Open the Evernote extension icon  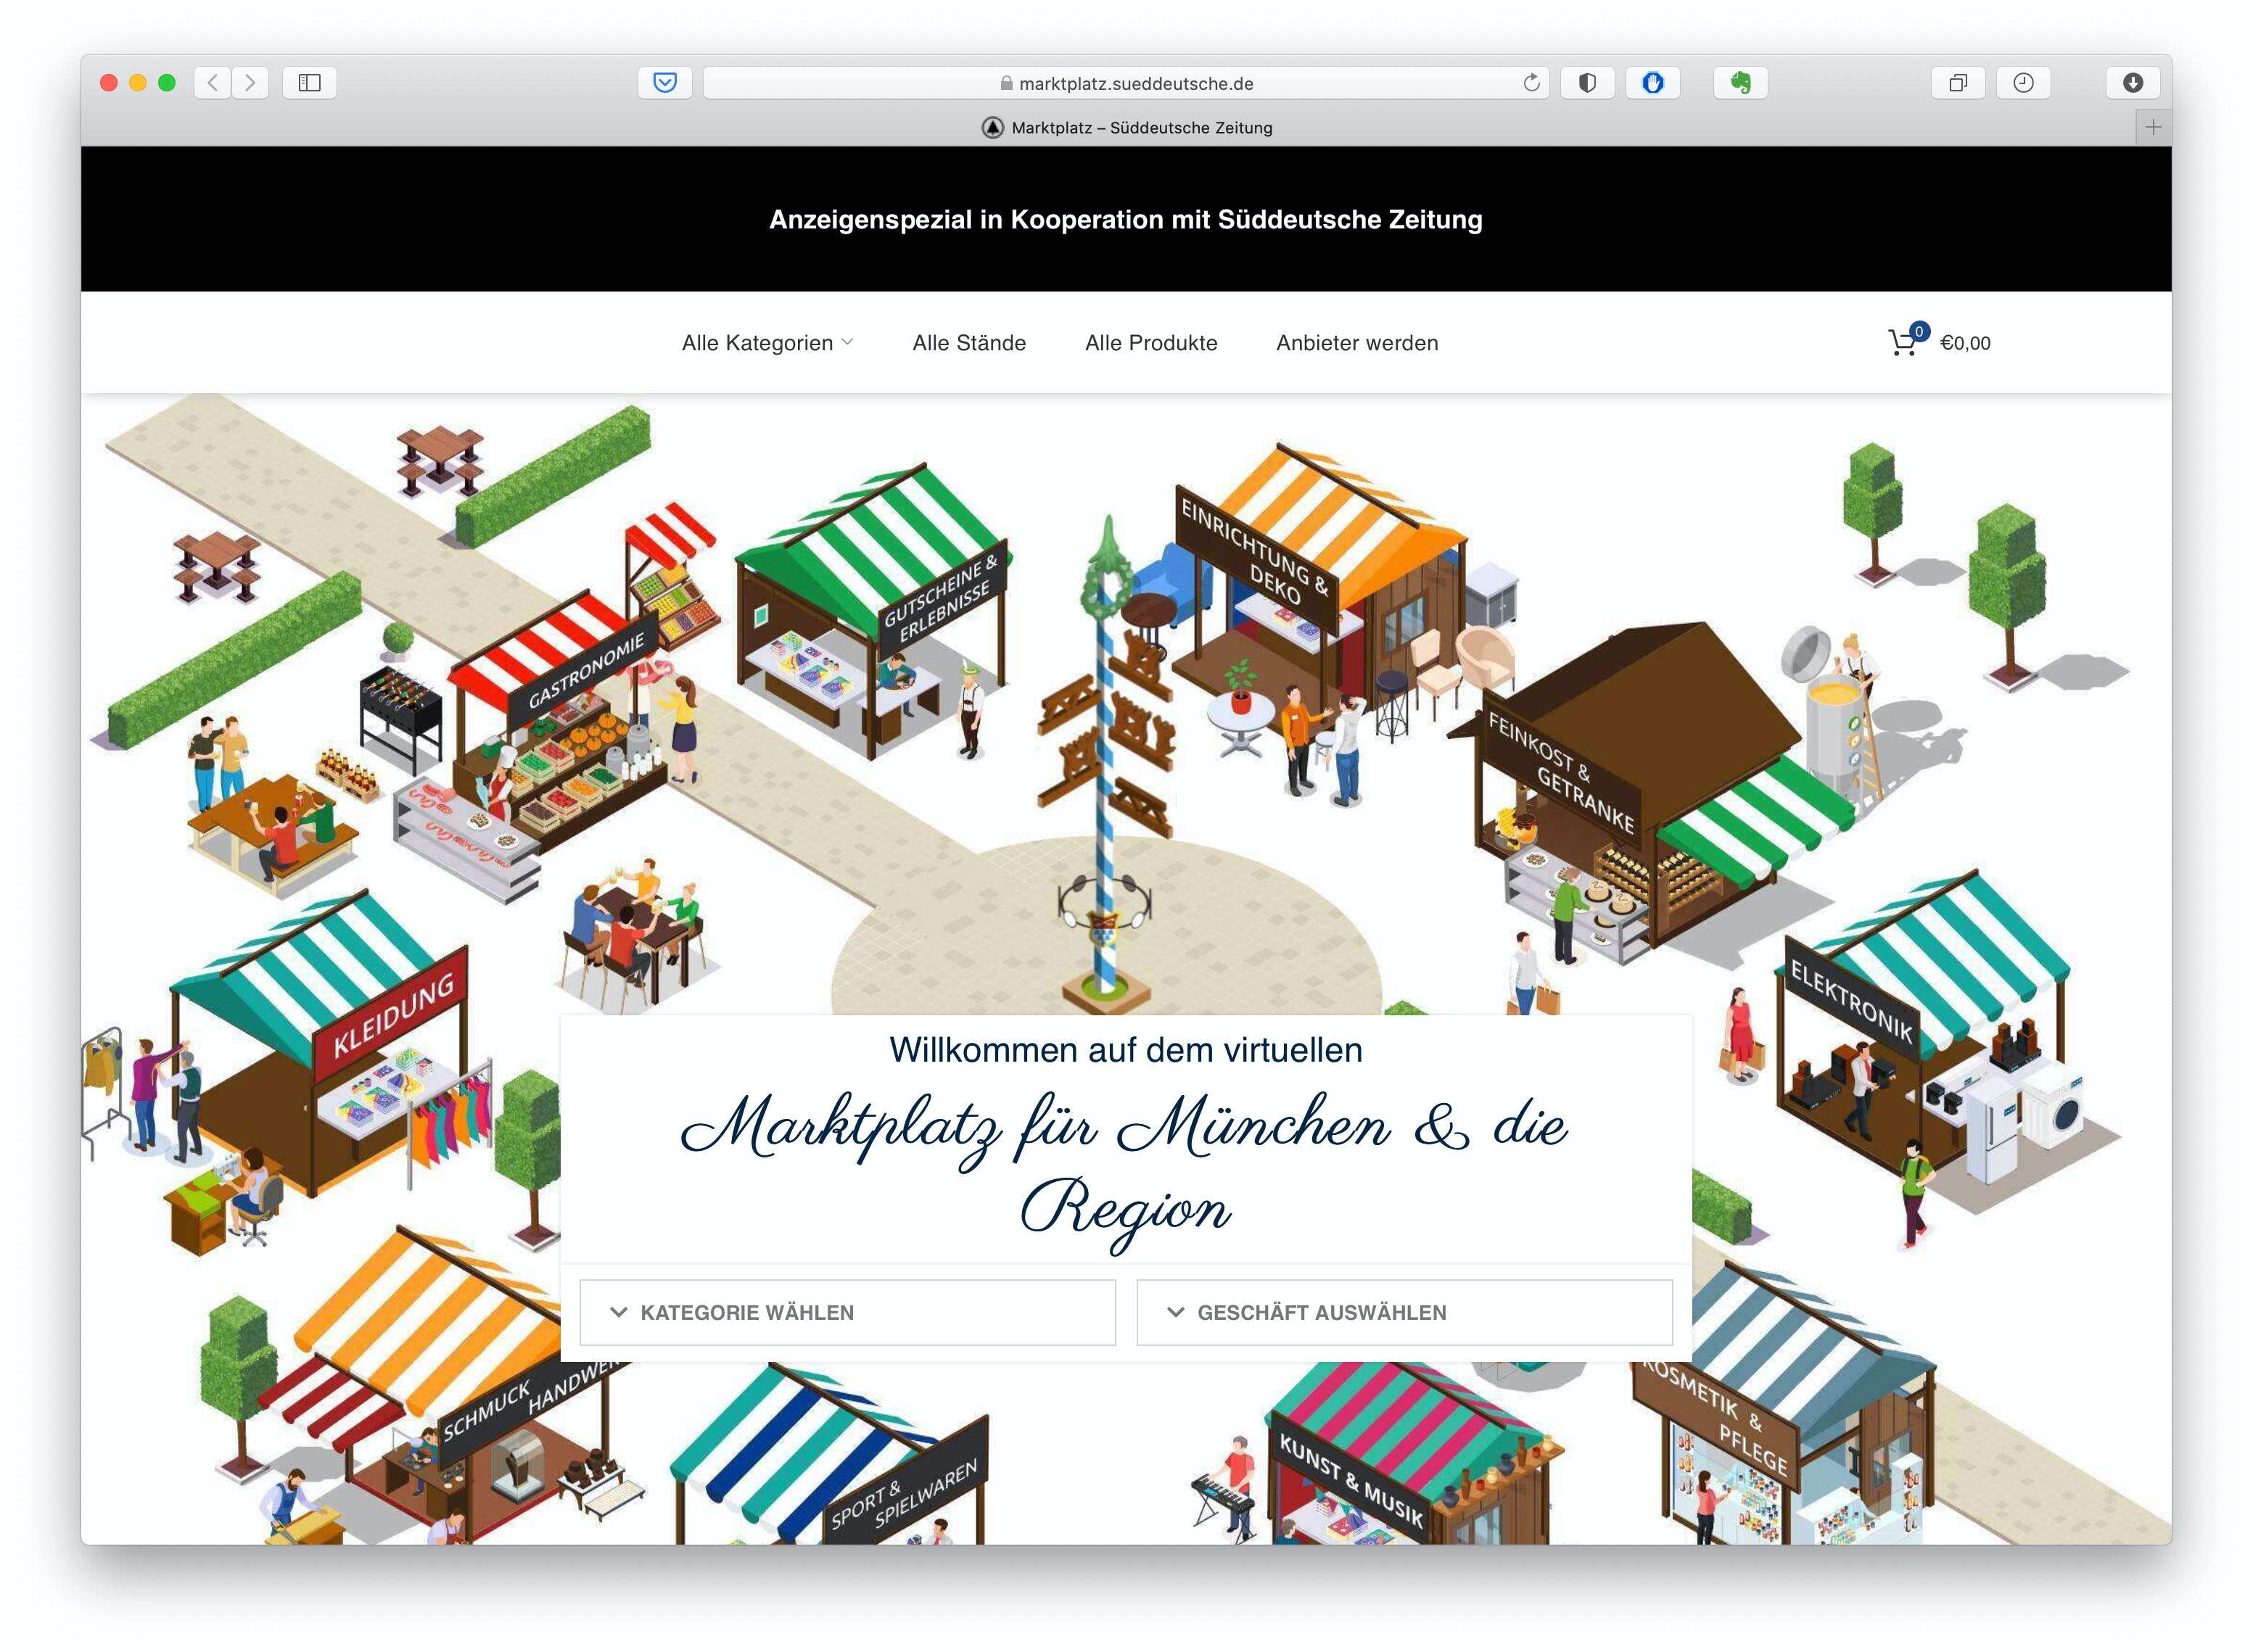pos(1740,83)
